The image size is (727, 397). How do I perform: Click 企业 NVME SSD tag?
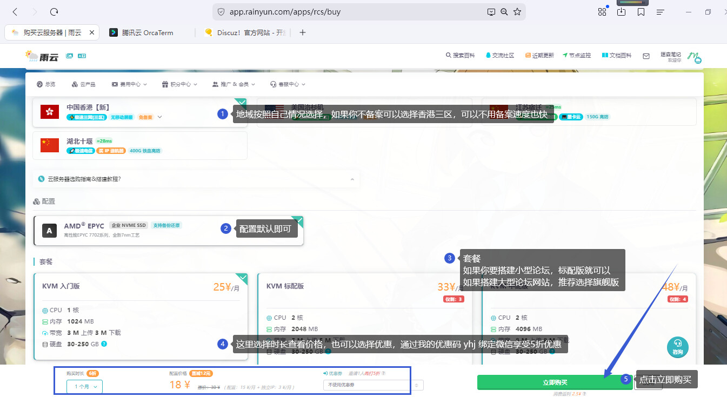point(129,225)
